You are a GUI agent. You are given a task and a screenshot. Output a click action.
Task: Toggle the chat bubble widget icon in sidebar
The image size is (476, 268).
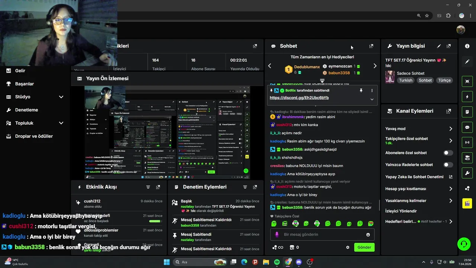[467, 127]
